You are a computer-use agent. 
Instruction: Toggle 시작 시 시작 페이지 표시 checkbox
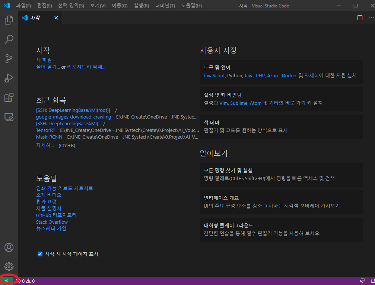(40, 254)
